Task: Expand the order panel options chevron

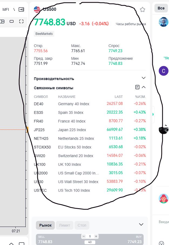Action: [141, 224]
